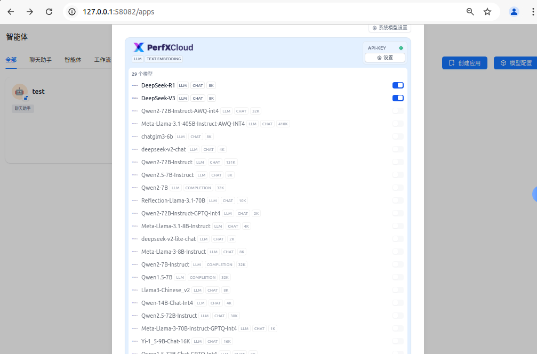Go back to the previous page
The image size is (537, 354).
click(11, 12)
